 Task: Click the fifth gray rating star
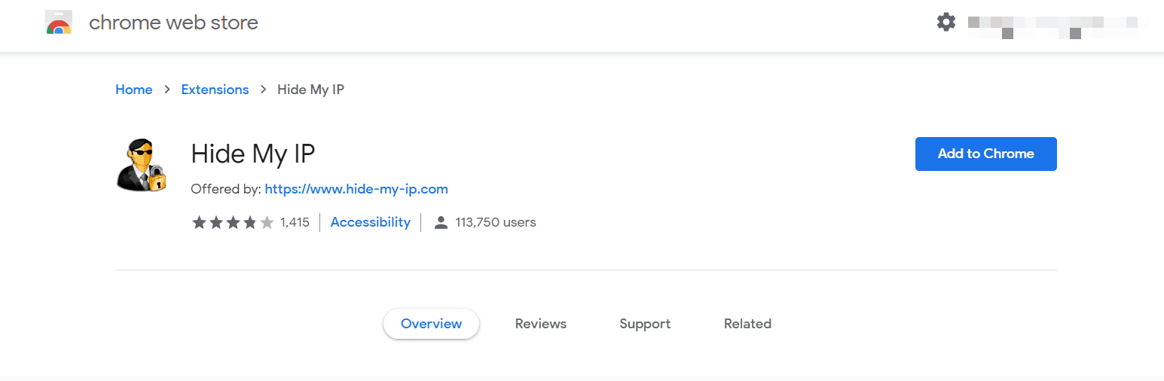coord(267,222)
